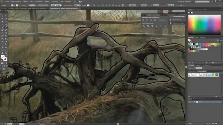Click the Divide pathfinder icon
223x125 pixels.
[x=144, y=26]
